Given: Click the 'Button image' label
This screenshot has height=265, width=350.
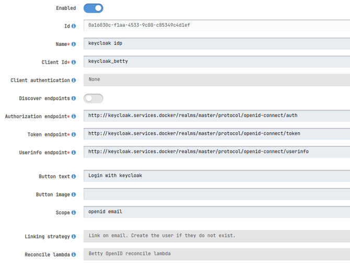Looking at the screenshot, I should 53,194.
